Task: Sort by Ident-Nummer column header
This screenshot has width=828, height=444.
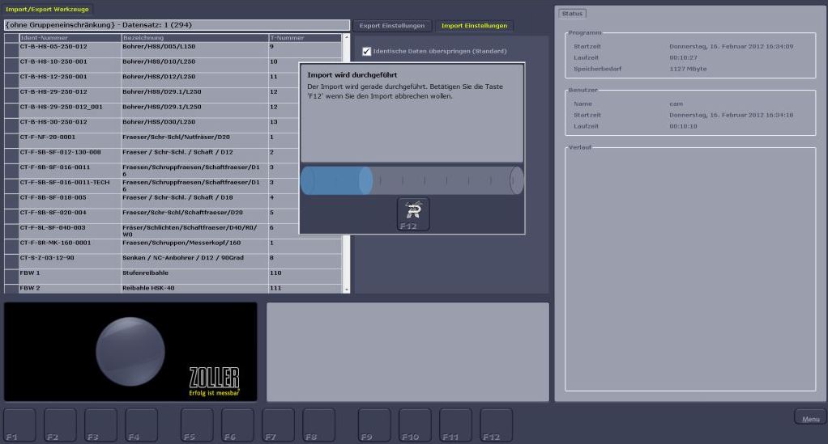Action: tap(69, 38)
